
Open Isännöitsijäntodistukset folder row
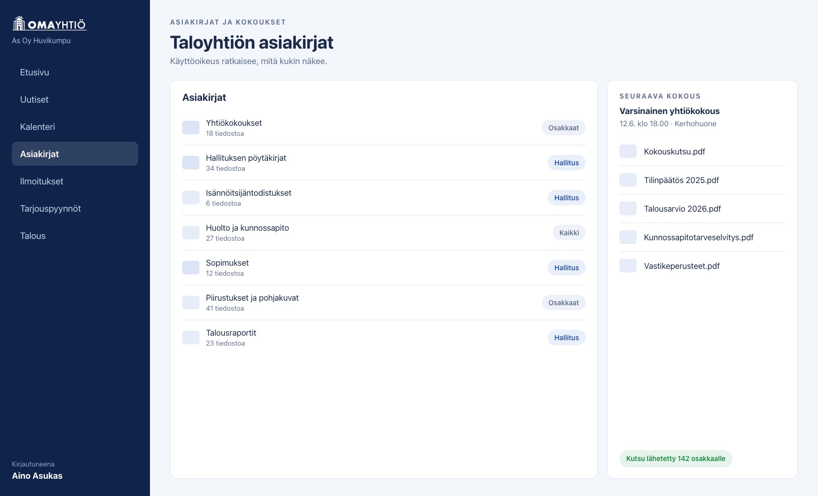[384, 198]
